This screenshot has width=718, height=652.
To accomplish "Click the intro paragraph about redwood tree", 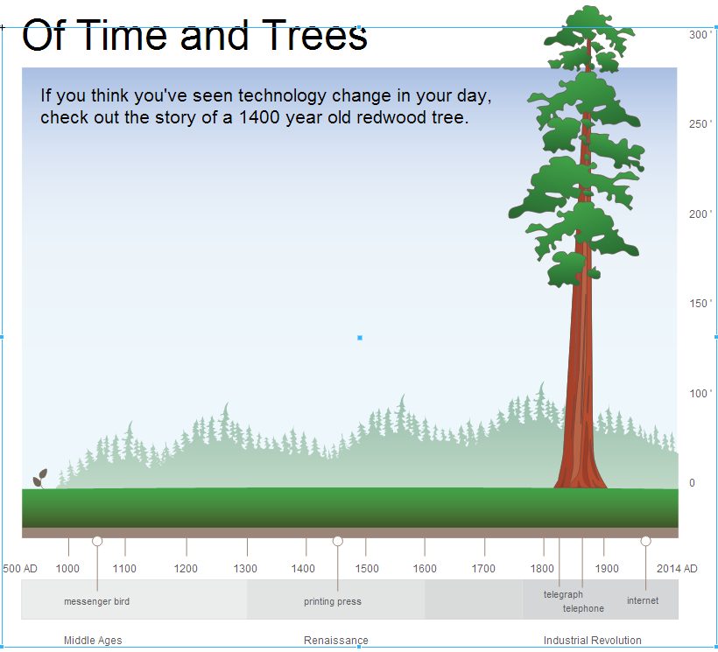I will pos(265,106).
